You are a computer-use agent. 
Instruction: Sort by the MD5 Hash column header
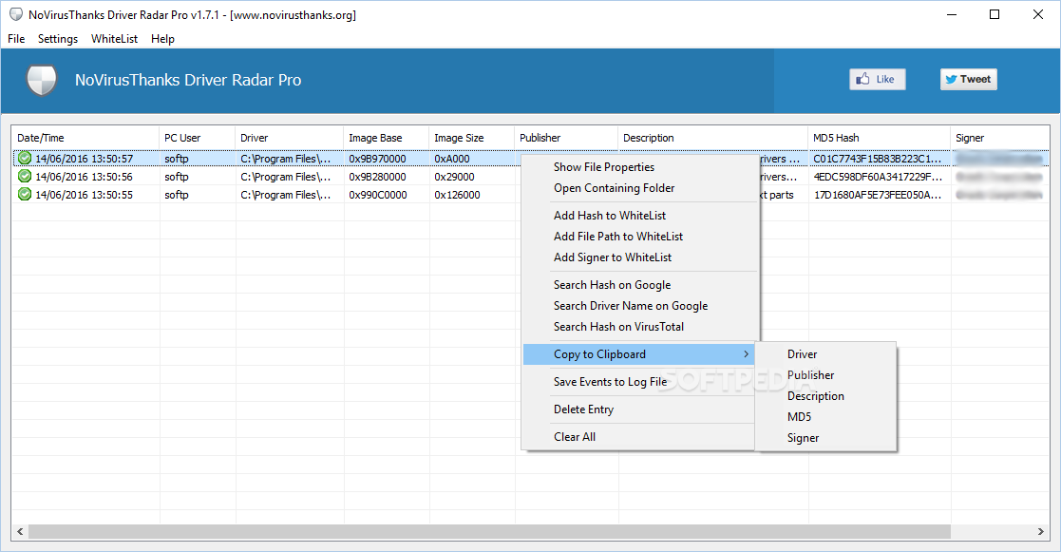click(x=879, y=138)
